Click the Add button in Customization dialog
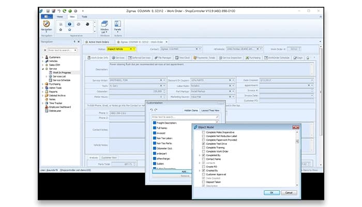 pyautogui.click(x=184, y=171)
